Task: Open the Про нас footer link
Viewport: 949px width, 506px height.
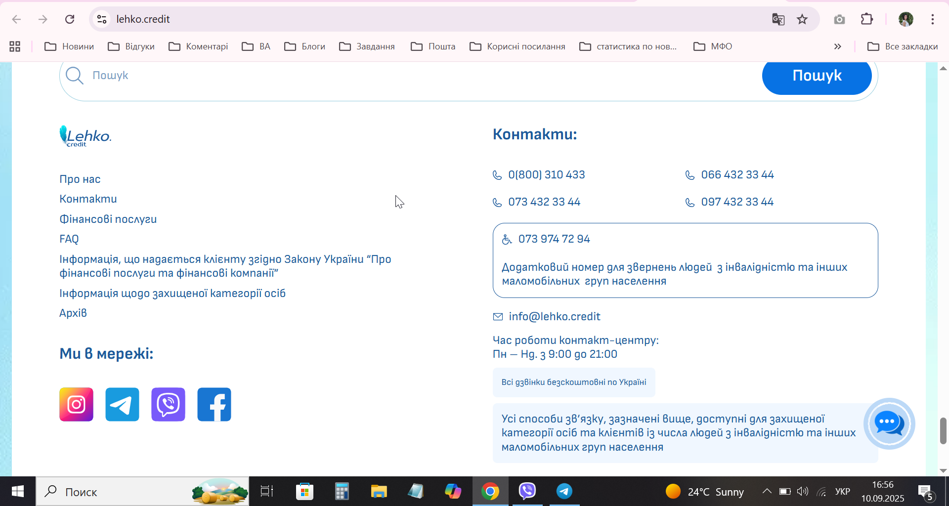Action: click(x=80, y=179)
